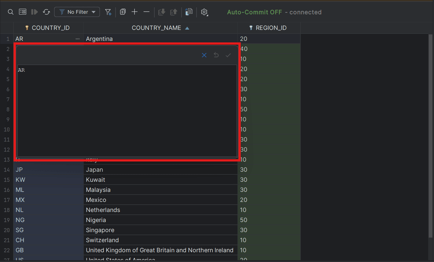
Task: Revert the AR cell value
Action: pos(216,55)
